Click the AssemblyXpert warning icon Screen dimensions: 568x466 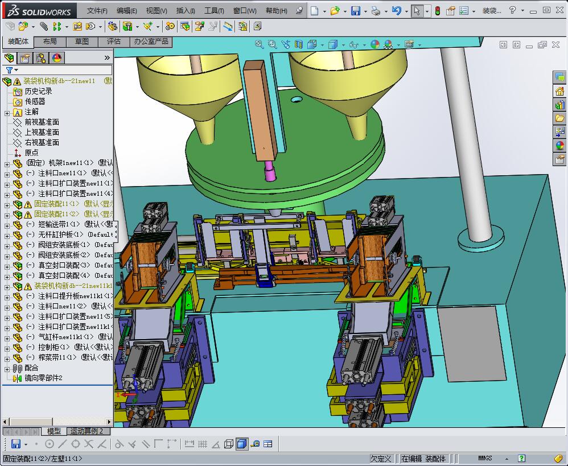coord(242,26)
